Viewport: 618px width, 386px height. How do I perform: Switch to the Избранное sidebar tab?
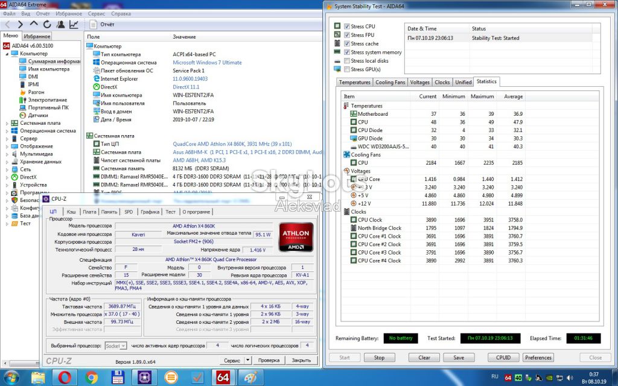tap(37, 36)
